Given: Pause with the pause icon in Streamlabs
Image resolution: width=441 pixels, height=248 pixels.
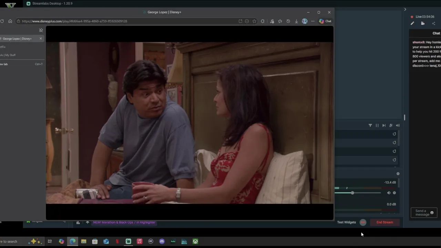Looking at the screenshot, I should pos(377,125).
